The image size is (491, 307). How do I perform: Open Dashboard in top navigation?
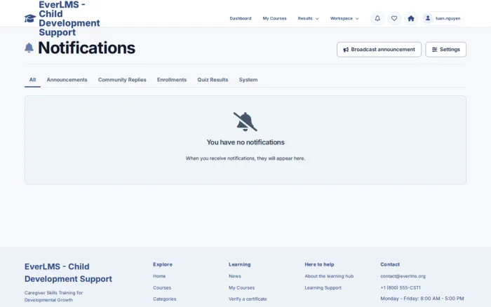pos(241,18)
